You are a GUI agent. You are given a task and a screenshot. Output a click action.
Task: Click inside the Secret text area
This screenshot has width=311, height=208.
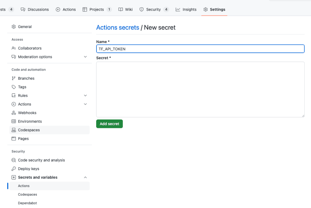click(200, 89)
